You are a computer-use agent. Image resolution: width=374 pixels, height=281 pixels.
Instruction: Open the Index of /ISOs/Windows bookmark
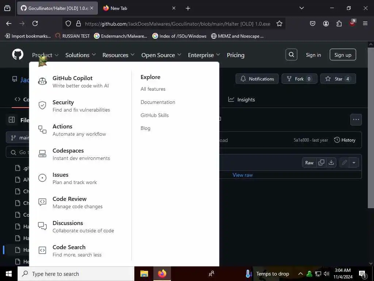pyautogui.click(x=179, y=36)
